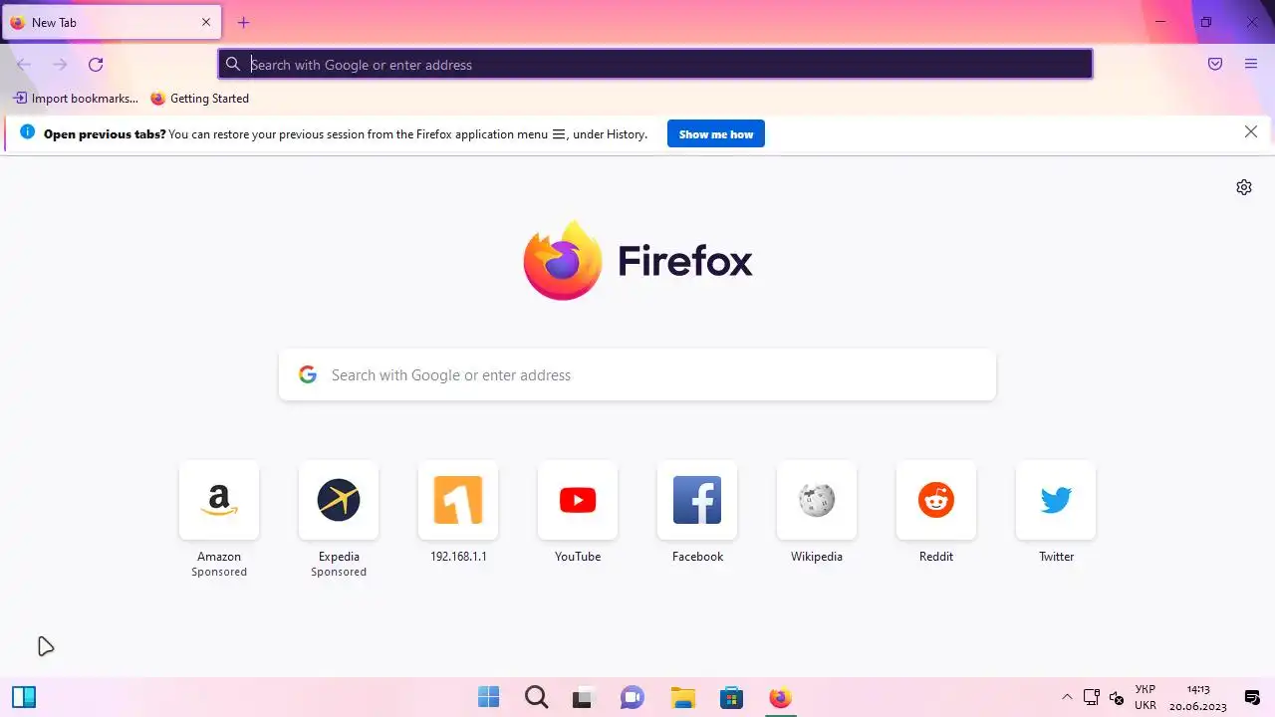Open the Wikipedia shortcut tile
This screenshot has height=717, width=1275.
tap(817, 500)
